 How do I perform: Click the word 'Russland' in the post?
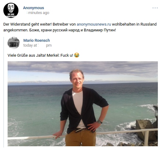148,24
